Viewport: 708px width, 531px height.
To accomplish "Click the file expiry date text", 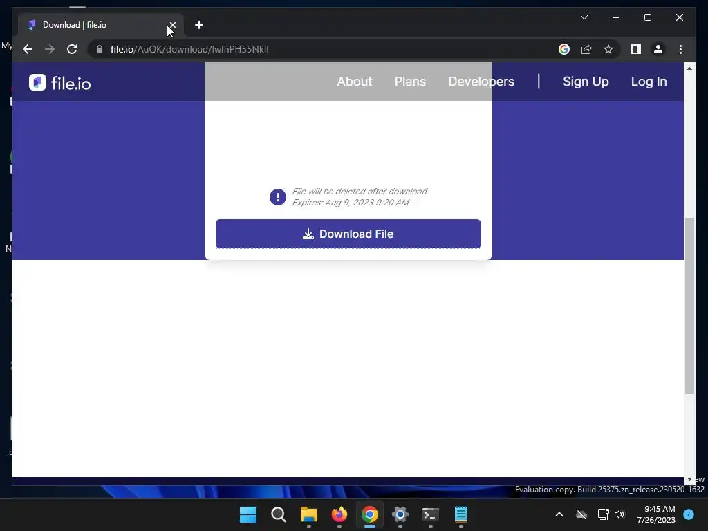I will coord(351,203).
